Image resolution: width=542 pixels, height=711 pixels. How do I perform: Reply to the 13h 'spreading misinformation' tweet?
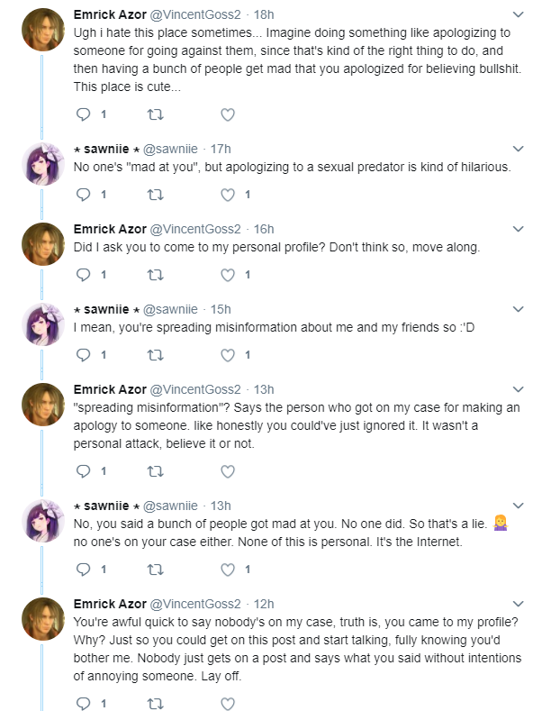pyautogui.click(x=84, y=471)
